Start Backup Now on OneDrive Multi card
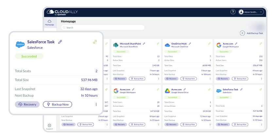 (188, 79)
